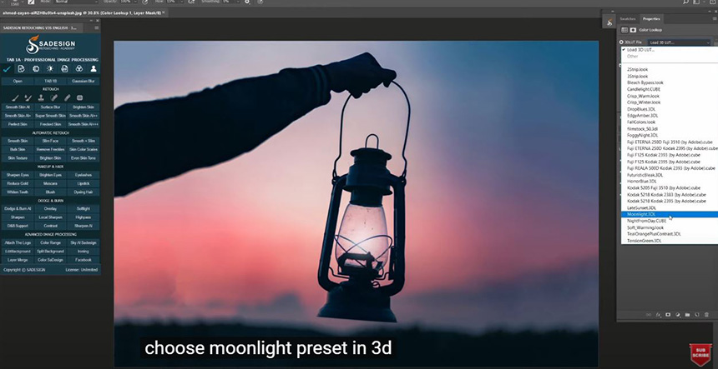Click the SaDesign icon in collapsed panel dock
718x369 pixels.
pyautogui.click(x=609, y=22)
